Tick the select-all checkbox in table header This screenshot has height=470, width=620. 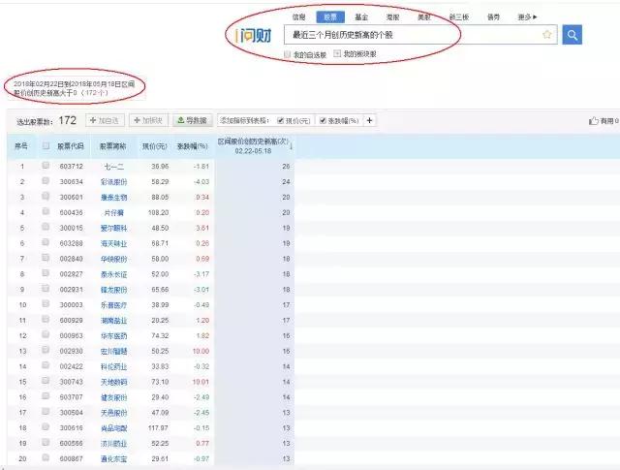(46, 145)
